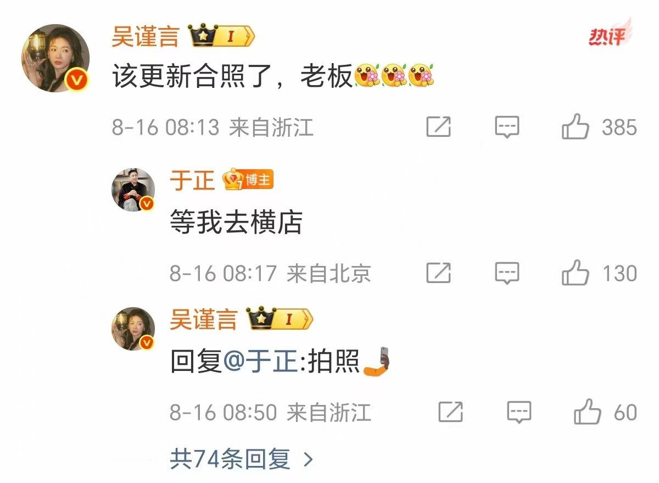659x483 pixels.
Task: Open the 于正 profile avatar
Action: (x=134, y=190)
